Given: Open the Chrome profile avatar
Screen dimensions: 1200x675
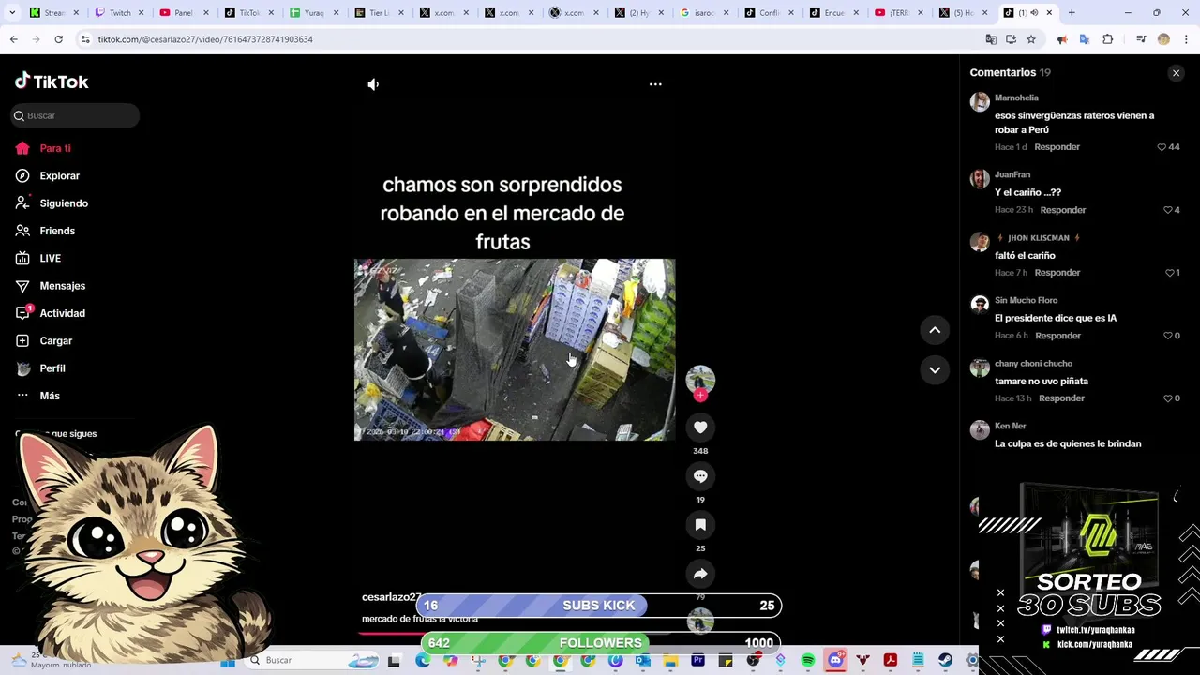Looking at the screenshot, I should click(x=1163, y=39).
